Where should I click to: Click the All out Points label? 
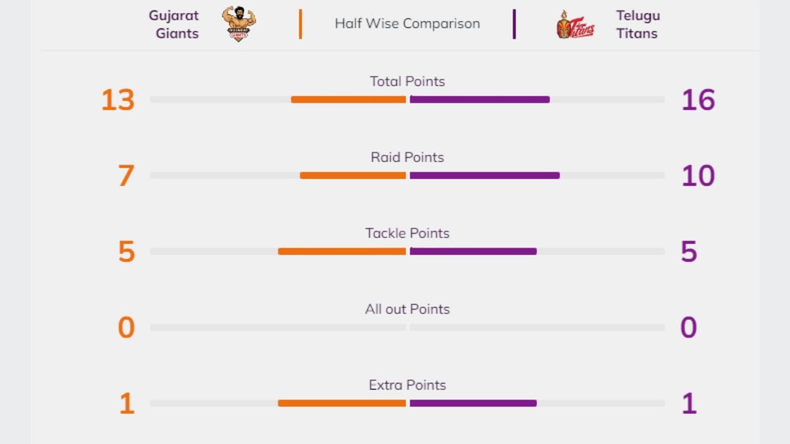[407, 309]
